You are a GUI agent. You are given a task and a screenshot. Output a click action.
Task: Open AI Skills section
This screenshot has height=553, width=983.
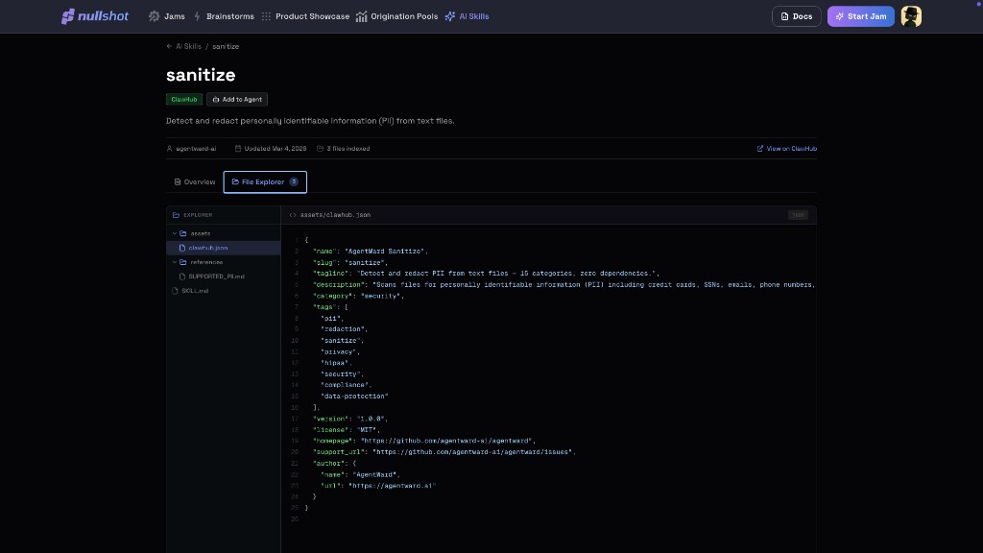coord(468,16)
